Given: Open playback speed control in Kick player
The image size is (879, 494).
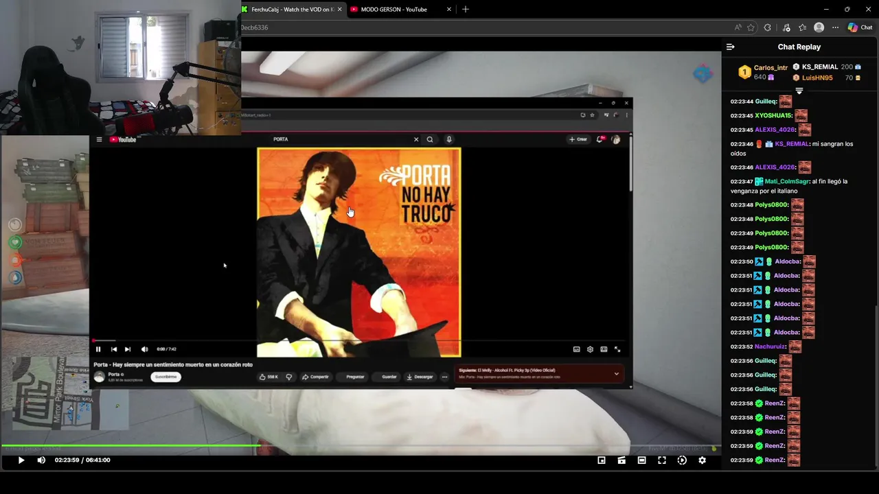Looking at the screenshot, I should tap(682, 460).
